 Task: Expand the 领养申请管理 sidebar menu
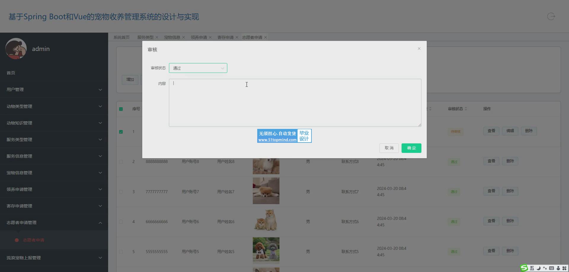click(54, 189)
